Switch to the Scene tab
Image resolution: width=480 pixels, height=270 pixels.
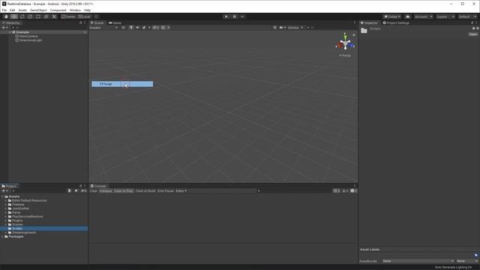point(97,23)
